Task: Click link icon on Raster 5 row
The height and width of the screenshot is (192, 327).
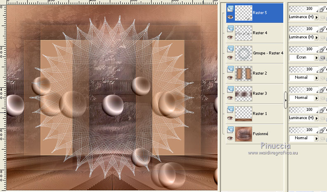Action: click(322, 9)
